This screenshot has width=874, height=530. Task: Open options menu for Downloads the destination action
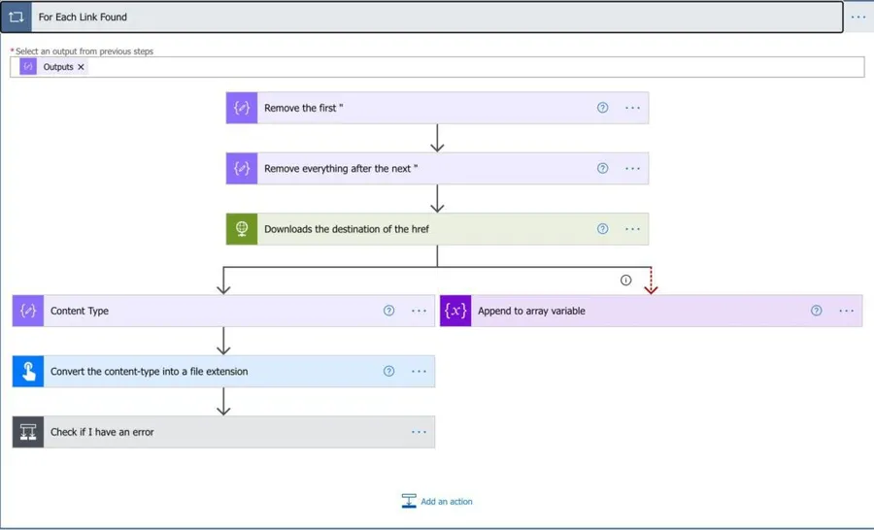(632, 229)
